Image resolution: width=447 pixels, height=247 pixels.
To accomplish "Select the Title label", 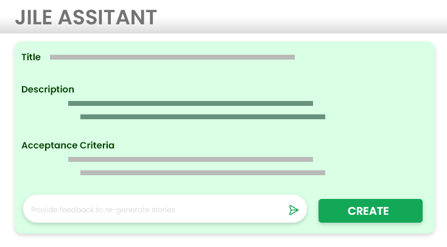I will coord(31,57).
